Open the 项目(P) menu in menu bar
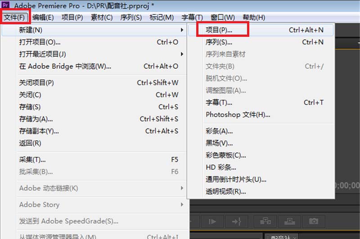 point(72,18)
